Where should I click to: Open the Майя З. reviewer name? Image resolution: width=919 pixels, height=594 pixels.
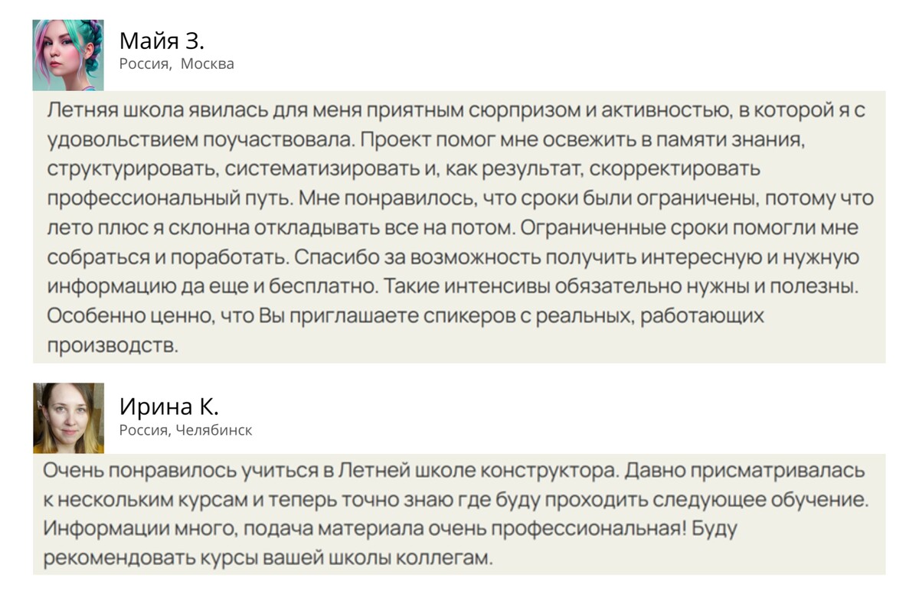162,41
